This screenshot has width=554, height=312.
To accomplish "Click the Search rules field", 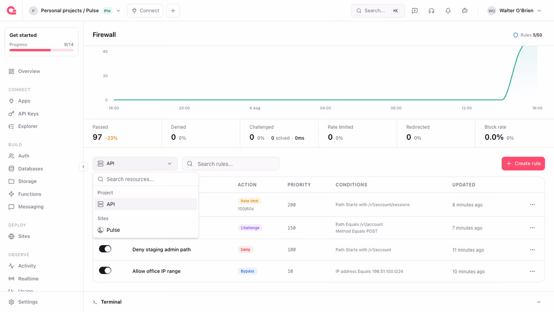I will 231,164.
